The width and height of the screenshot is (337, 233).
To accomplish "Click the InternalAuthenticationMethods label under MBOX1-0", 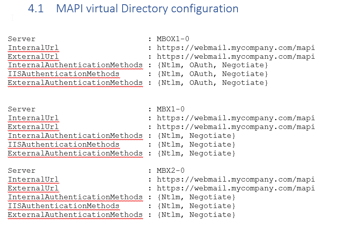I will tap(75, 65).
